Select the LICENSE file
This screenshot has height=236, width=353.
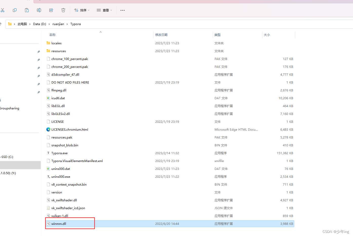coord(57,122)
